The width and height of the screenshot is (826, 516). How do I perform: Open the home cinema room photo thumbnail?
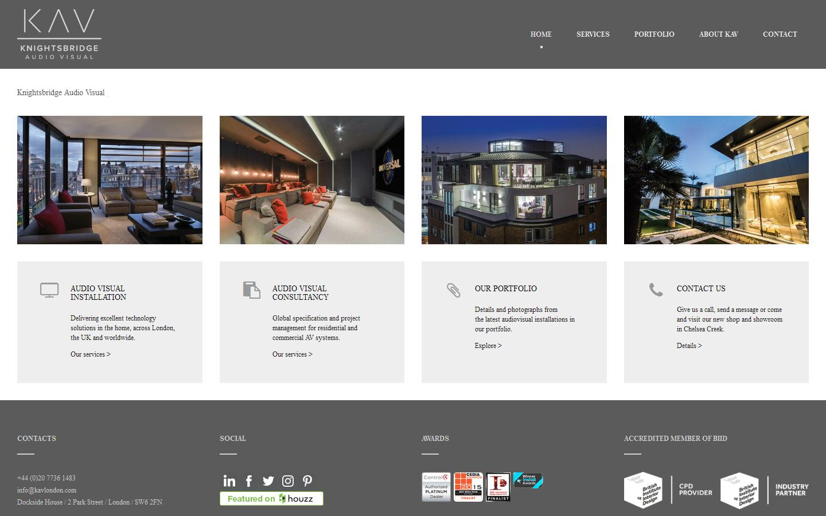(311, 179)
